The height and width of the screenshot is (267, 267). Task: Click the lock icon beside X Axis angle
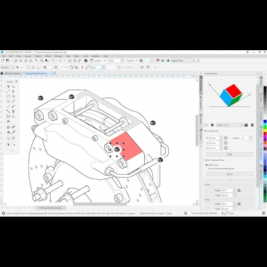coord(239,190)
